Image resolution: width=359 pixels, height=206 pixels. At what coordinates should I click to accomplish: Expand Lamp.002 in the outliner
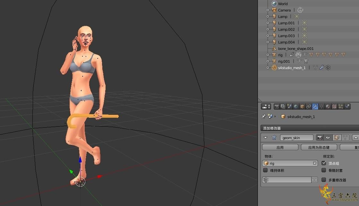[268, 29]
